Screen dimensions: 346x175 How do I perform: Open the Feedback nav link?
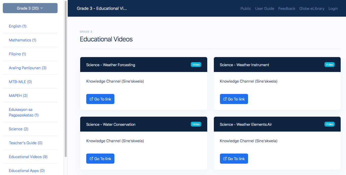tap(287, 9)
